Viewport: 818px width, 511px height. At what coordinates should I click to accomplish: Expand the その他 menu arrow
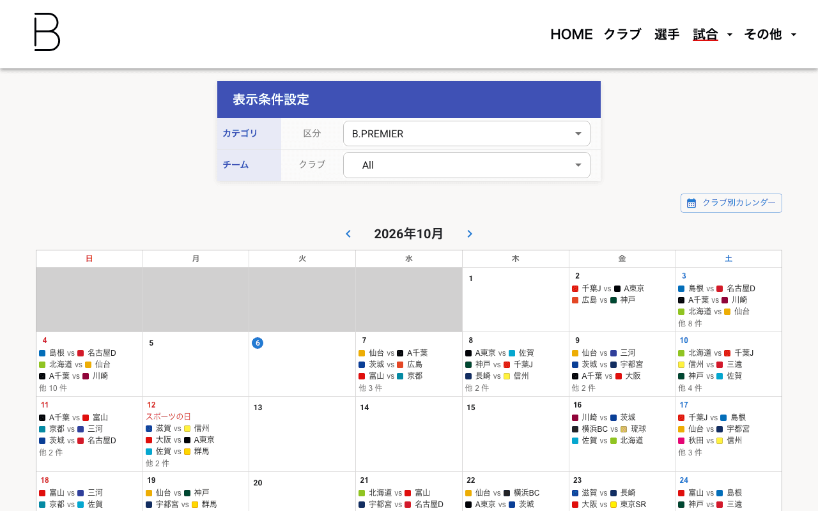[x=794, y=34]
